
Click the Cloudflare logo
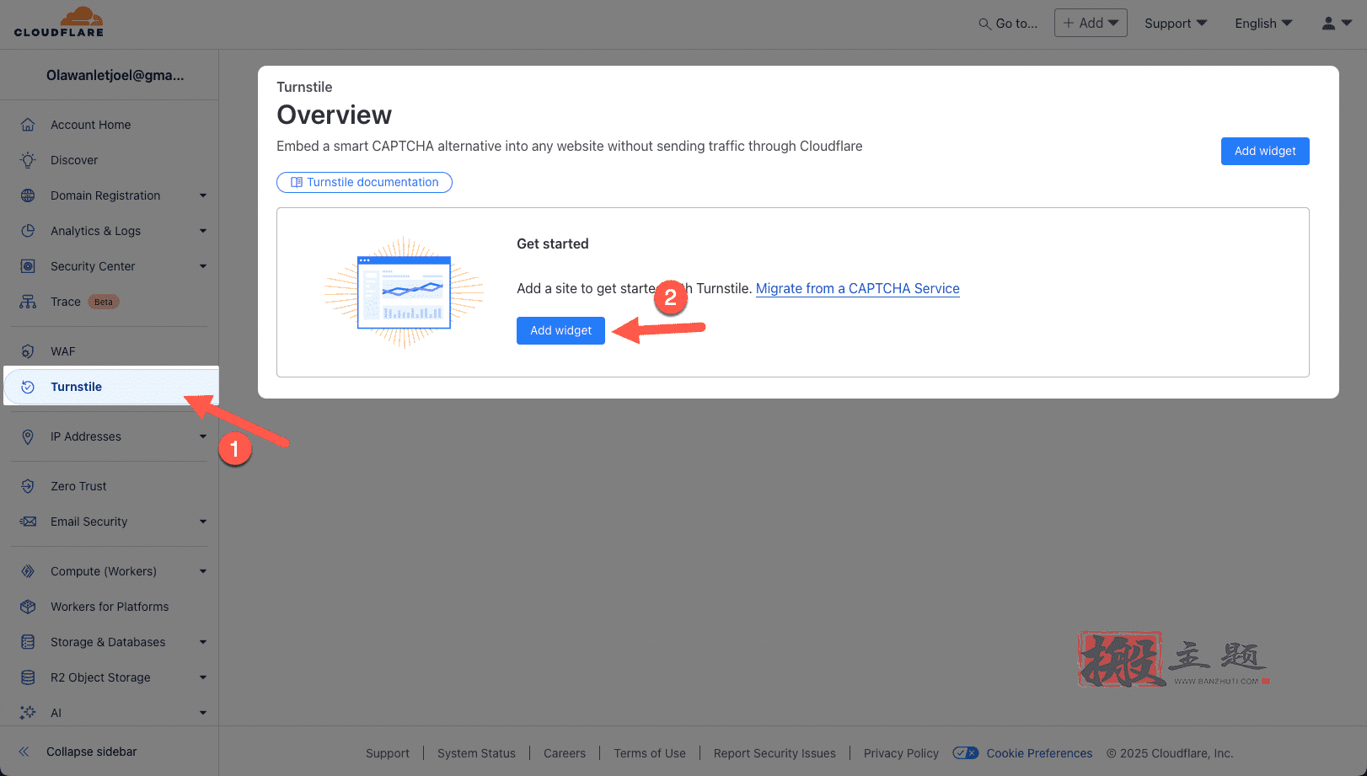(x=59, y=23)
